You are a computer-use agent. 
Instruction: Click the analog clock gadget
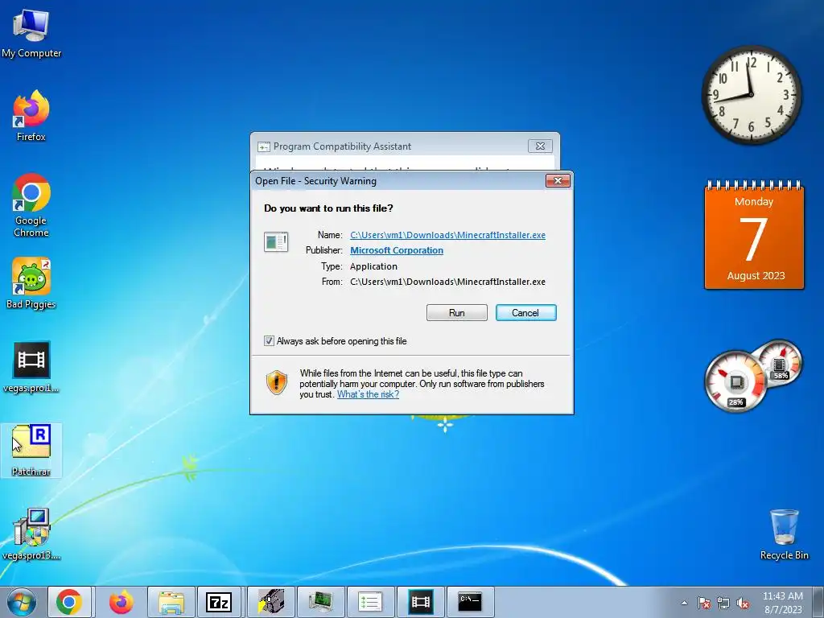(x=752, y=95)
